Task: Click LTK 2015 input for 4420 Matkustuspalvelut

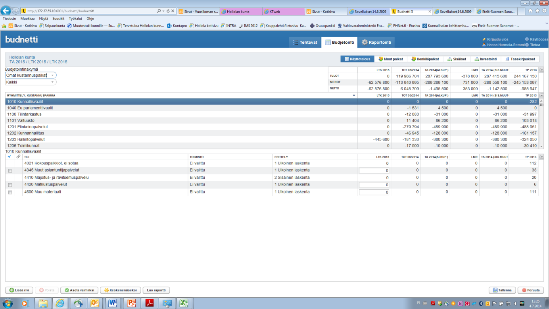Action: [x=374, y=185]
